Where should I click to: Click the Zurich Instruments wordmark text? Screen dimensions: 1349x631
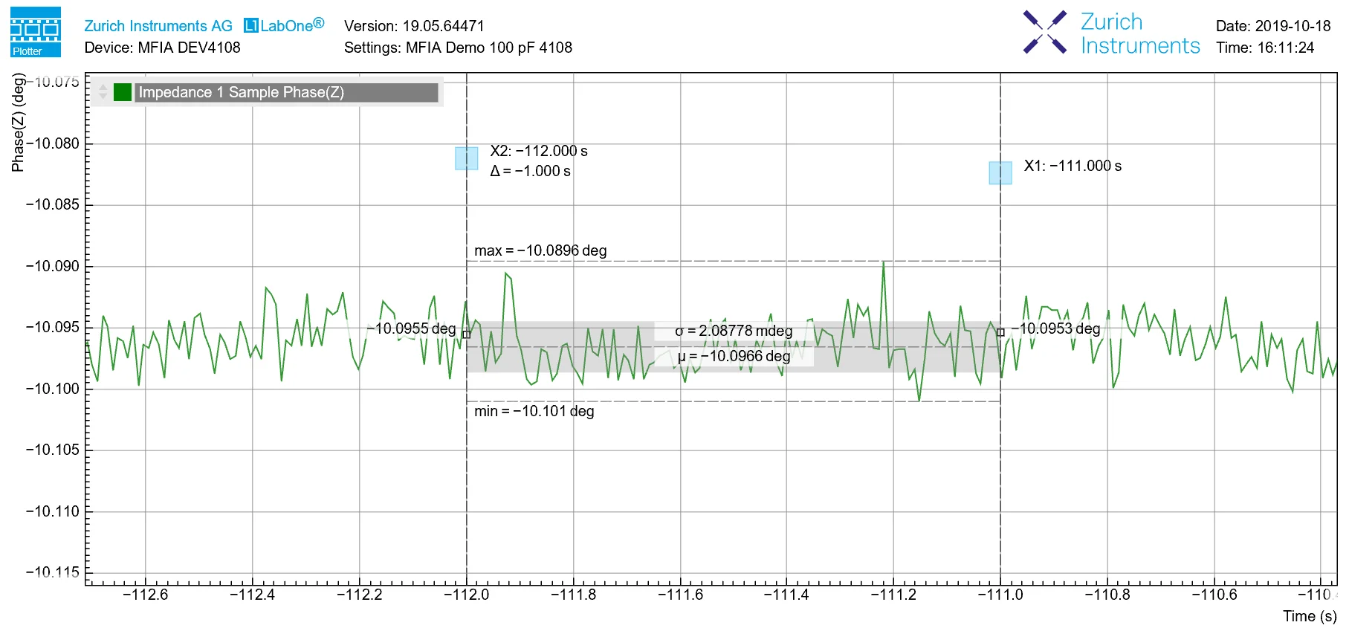(1140, 33)
